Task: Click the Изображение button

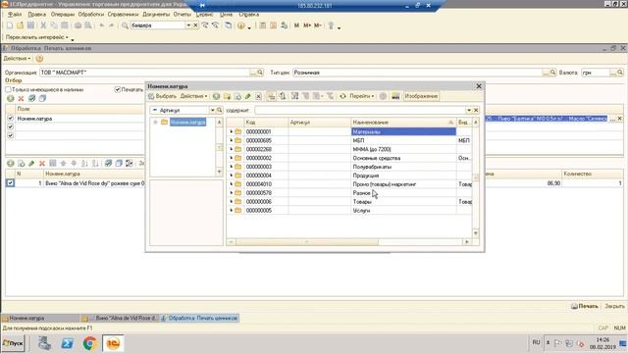Action: click(421, 96)
